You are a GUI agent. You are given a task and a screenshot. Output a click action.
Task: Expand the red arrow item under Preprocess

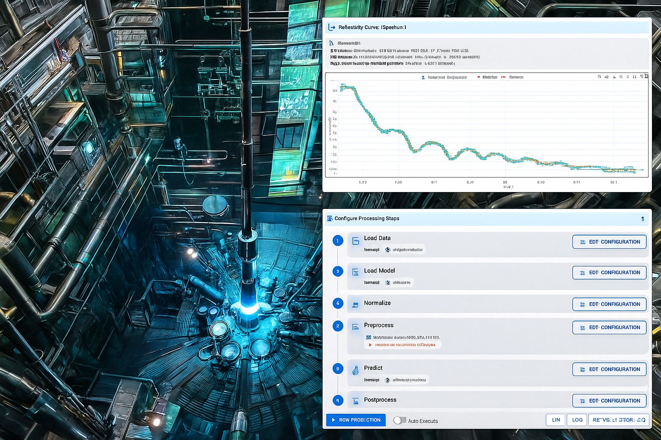(370, 345)
